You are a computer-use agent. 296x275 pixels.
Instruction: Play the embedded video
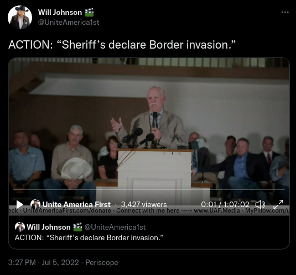point(19,204)
